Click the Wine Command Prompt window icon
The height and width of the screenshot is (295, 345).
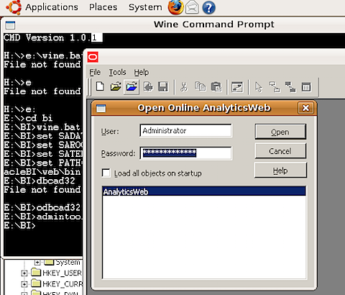pos(10,25)
